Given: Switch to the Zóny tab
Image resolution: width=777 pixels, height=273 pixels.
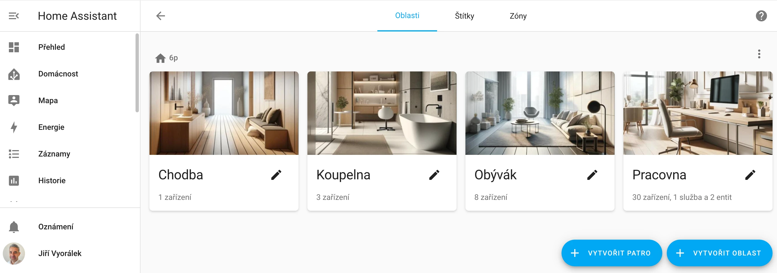Looking at the screenshot, I should pyautogui.click(x=518, y=16).
